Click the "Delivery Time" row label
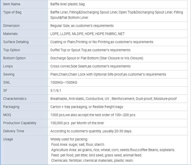The width and height of the screenshot is (191, 165). point(14,131)
